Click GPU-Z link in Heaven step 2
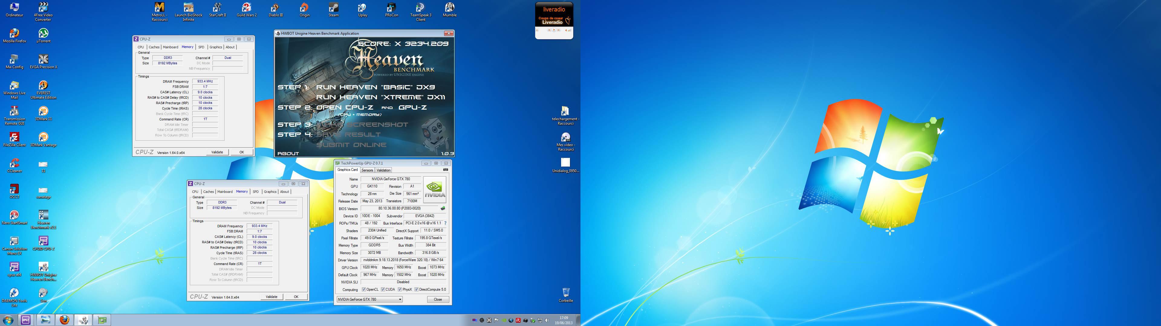The width and height of the screenshot is (1161, 326). tap(413, 108)
